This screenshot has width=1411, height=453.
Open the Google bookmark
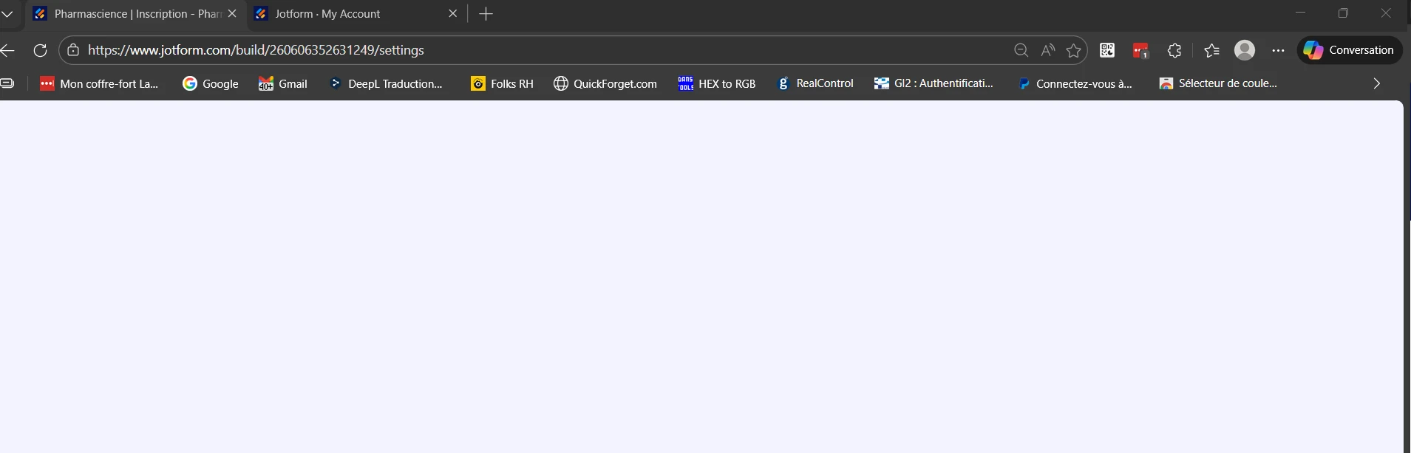[211, 83]
